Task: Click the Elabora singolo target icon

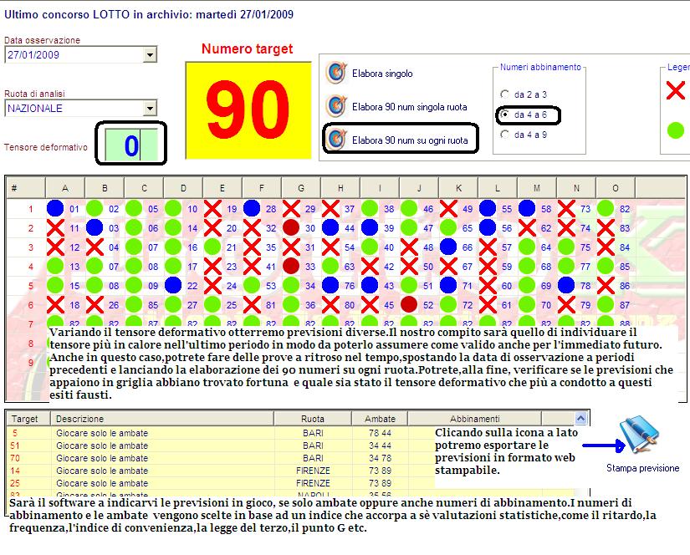Action: 337,73
